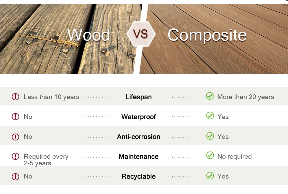The height and width of the screenshot is (194, 288).
Task: Select the Recyclable row label
Action: [138, 177]
